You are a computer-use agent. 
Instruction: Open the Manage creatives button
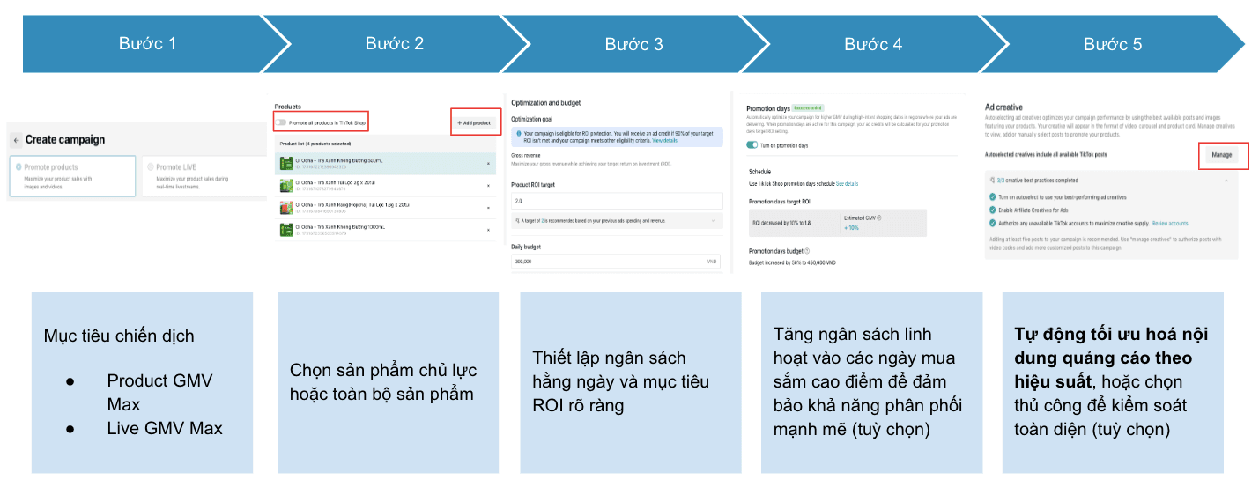(x=1222, y=155)
